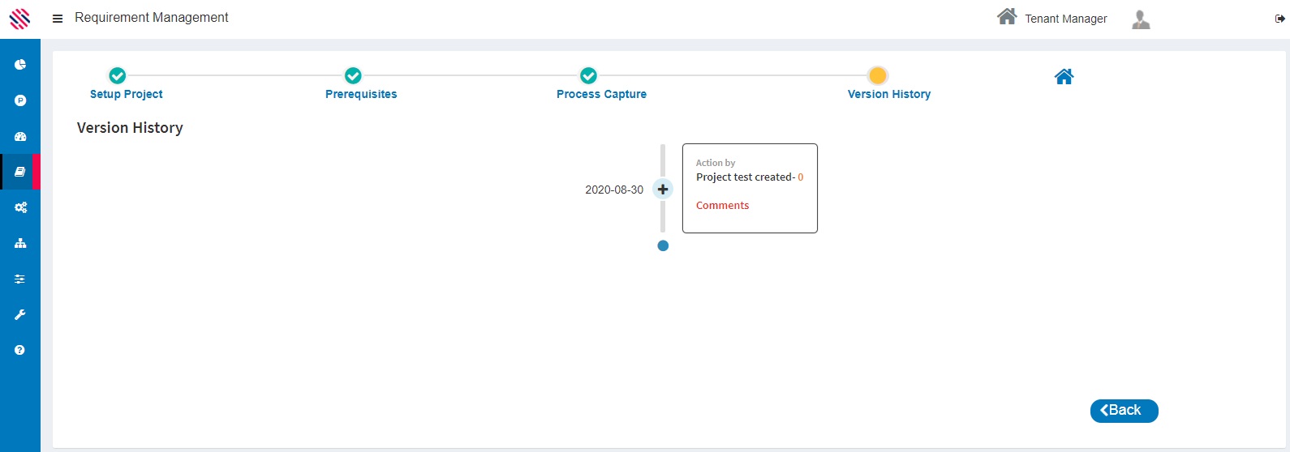The image size is (1290, 452).
Task: Click the circled P icon in sidebar
Action: click(20, 100)
